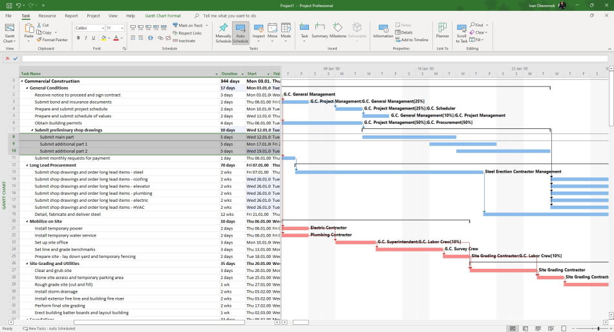Click New Tasks: Auto Scheduled status

[48, 329]
